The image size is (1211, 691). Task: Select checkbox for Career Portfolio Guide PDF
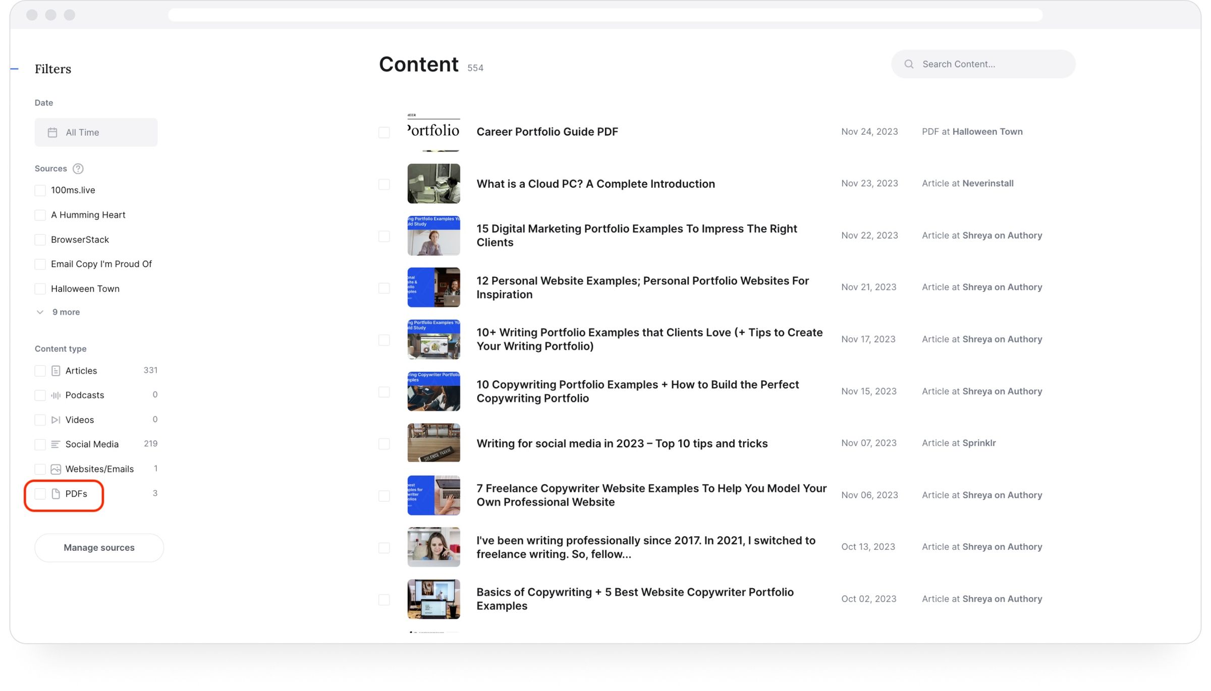point(384,132)
